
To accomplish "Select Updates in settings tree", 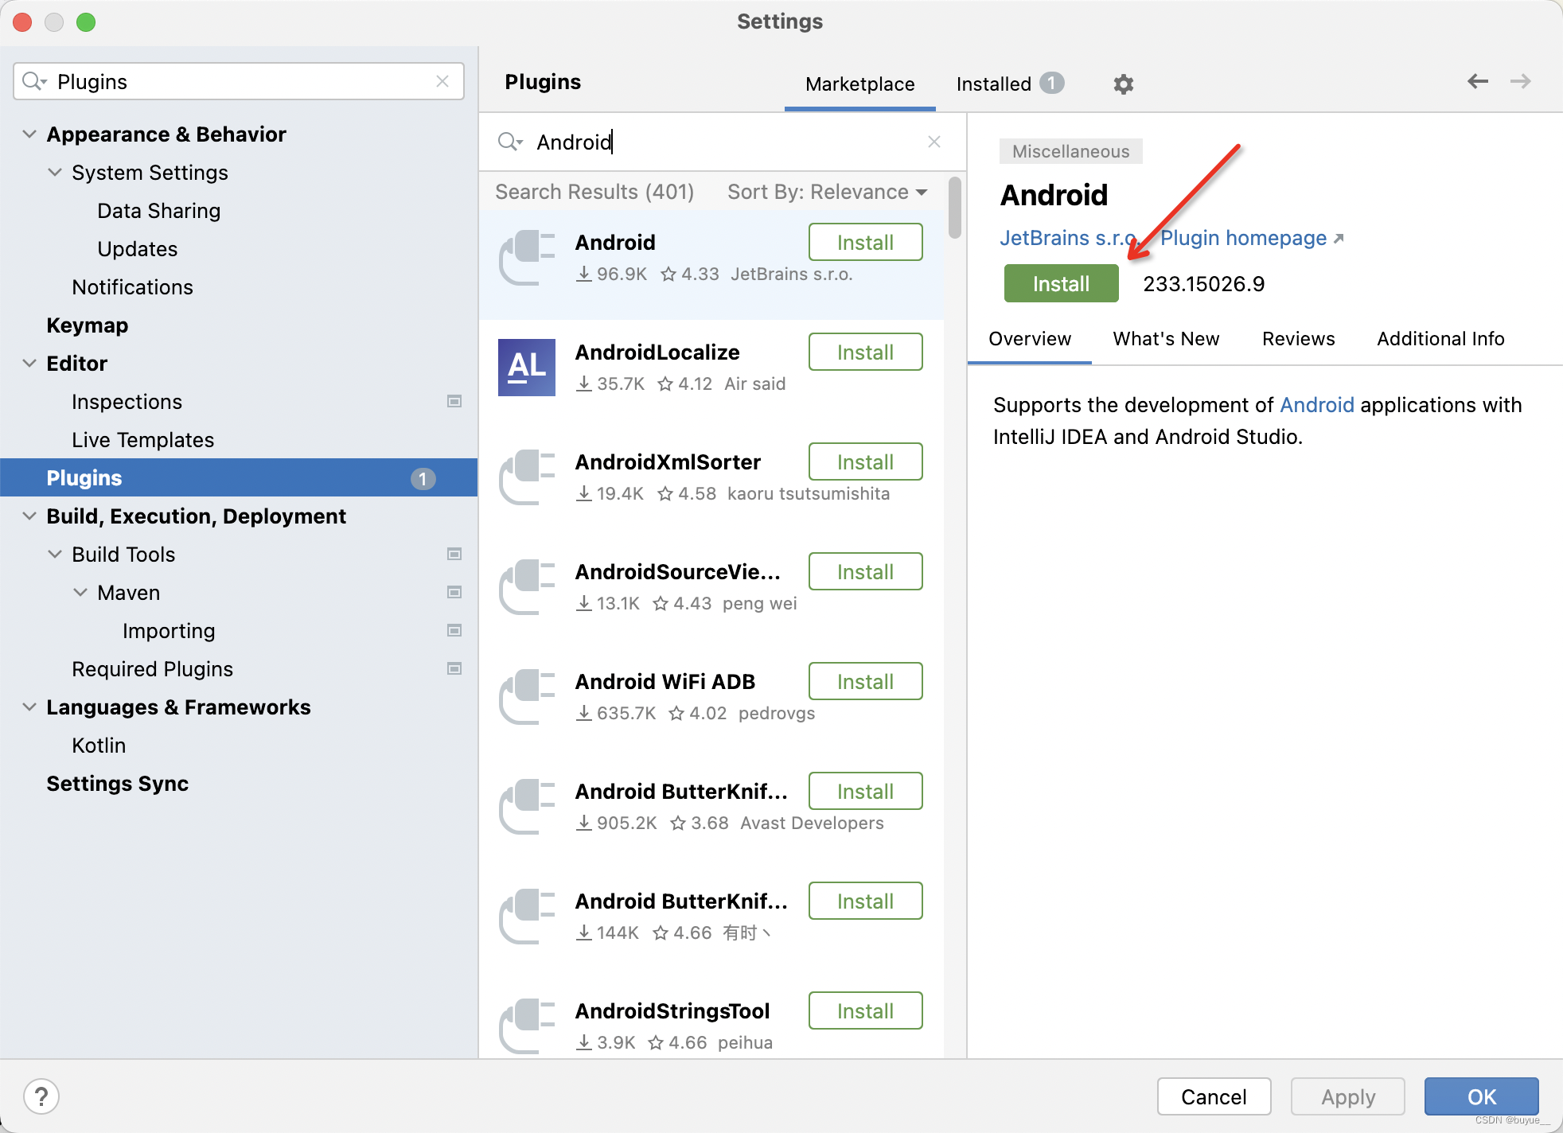I will [x=137, y=249].
